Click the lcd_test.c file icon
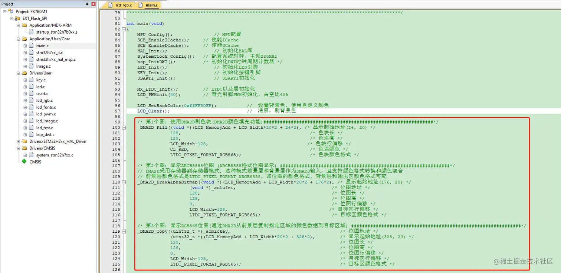The image size is (561, 273). coord(31,128)
